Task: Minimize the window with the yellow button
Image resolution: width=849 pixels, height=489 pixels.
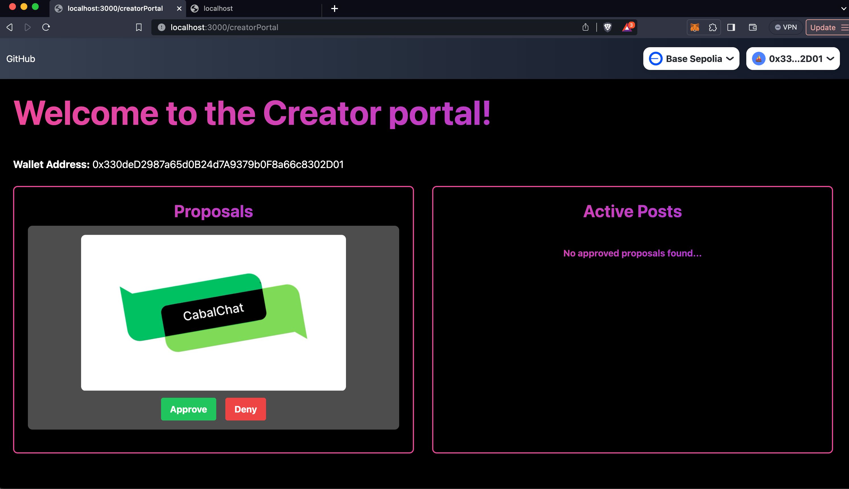Action: tap(24, 7)
